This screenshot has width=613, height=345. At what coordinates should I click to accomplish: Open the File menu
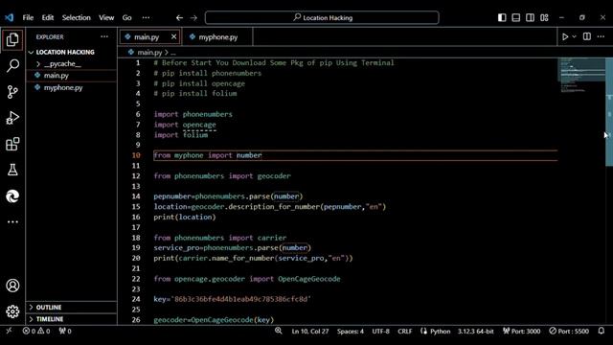[28, 17]
